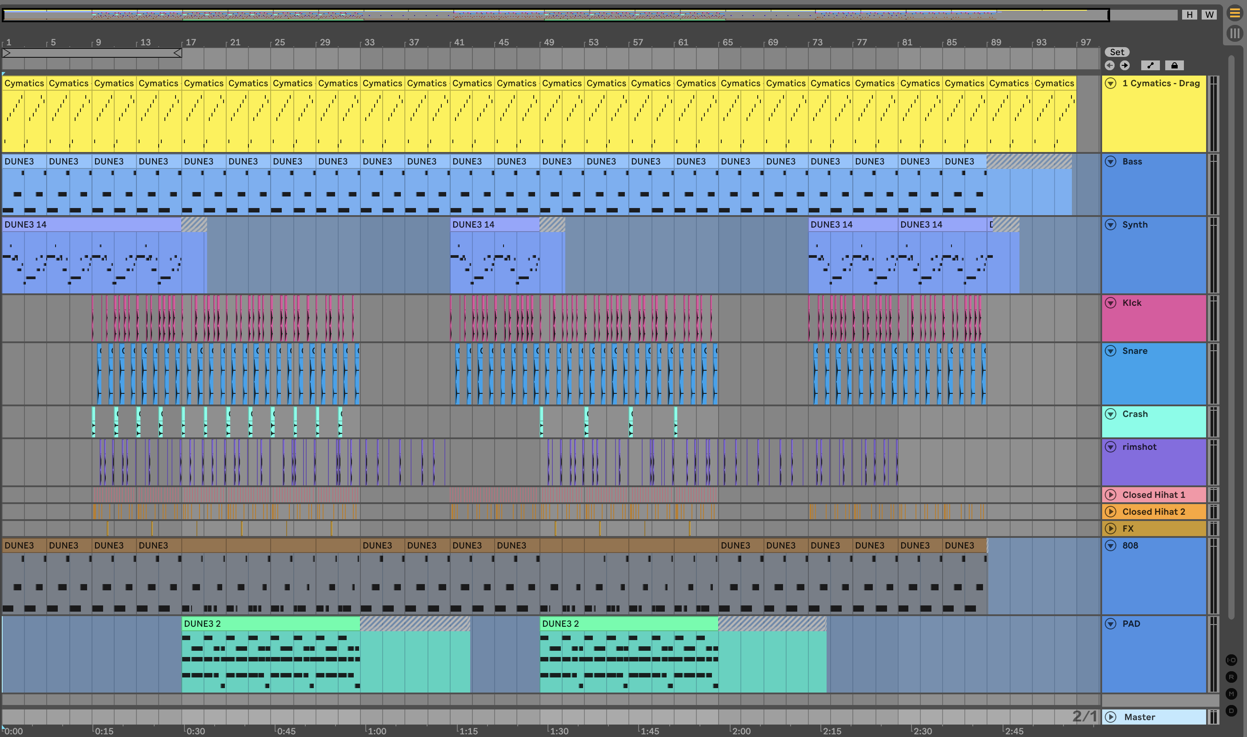Click the arrangement overview bar

coord(546,15)
